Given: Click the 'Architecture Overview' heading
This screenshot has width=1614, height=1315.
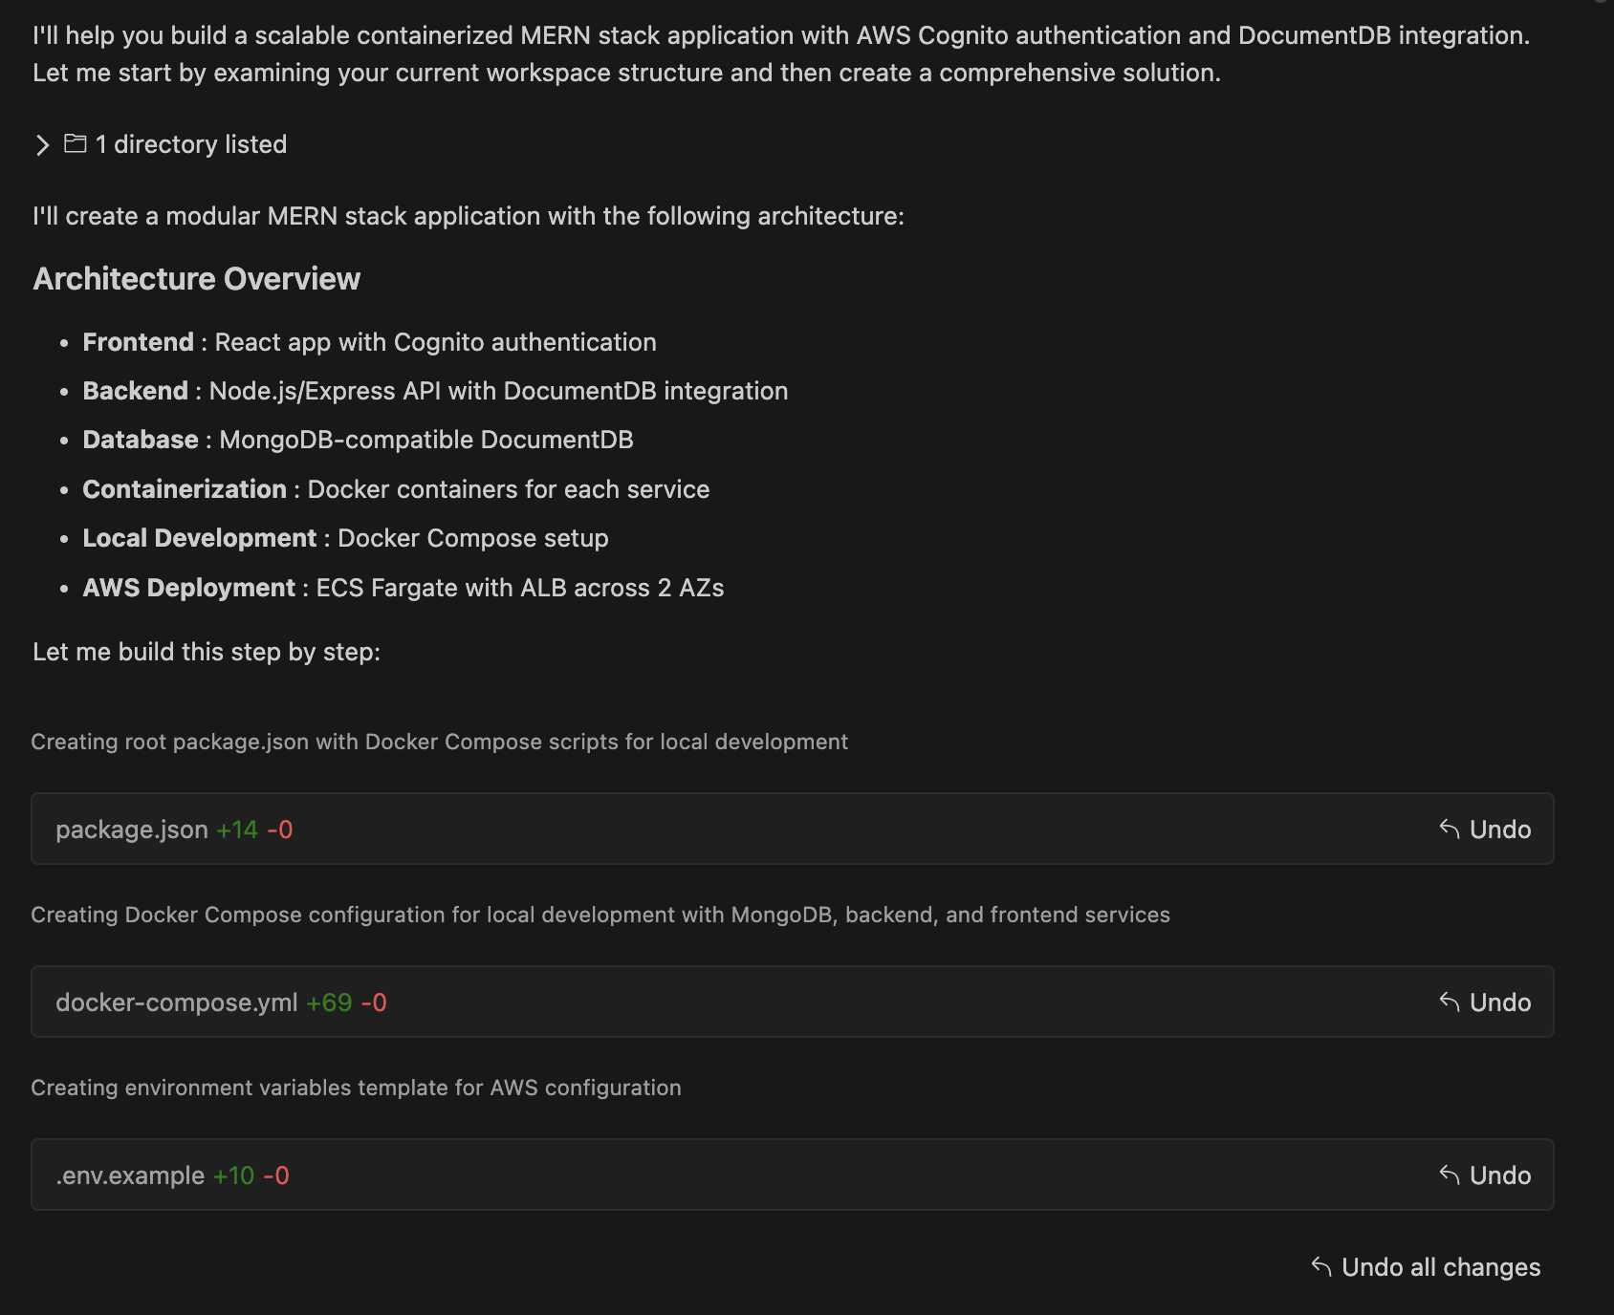Looking at the screenshot, I should pos(197,279).
